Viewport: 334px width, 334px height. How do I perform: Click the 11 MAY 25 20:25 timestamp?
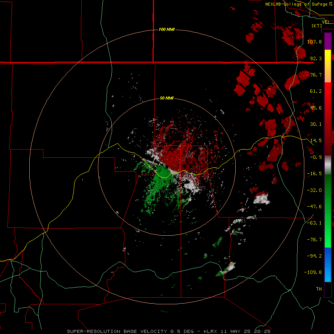click(245, 331)
